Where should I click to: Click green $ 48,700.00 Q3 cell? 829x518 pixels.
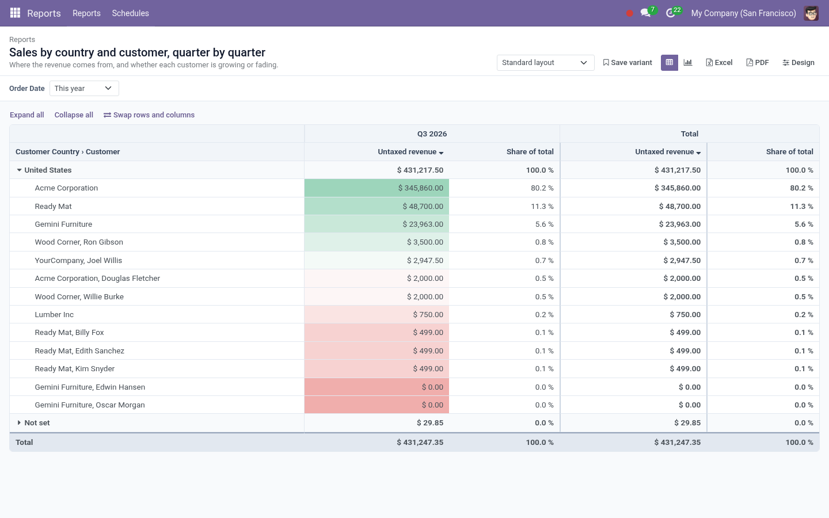[x=377, y=207]
